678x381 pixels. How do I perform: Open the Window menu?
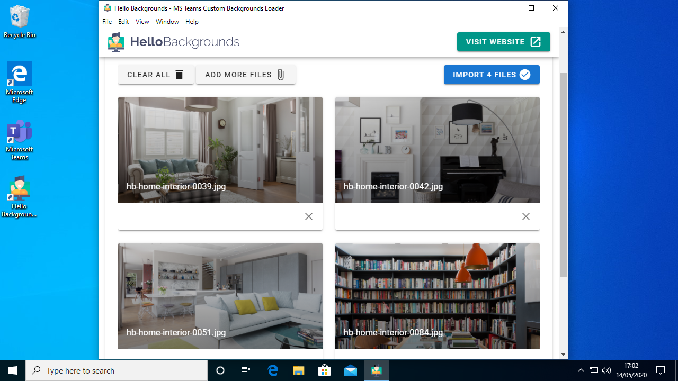(x=167, y=22)
